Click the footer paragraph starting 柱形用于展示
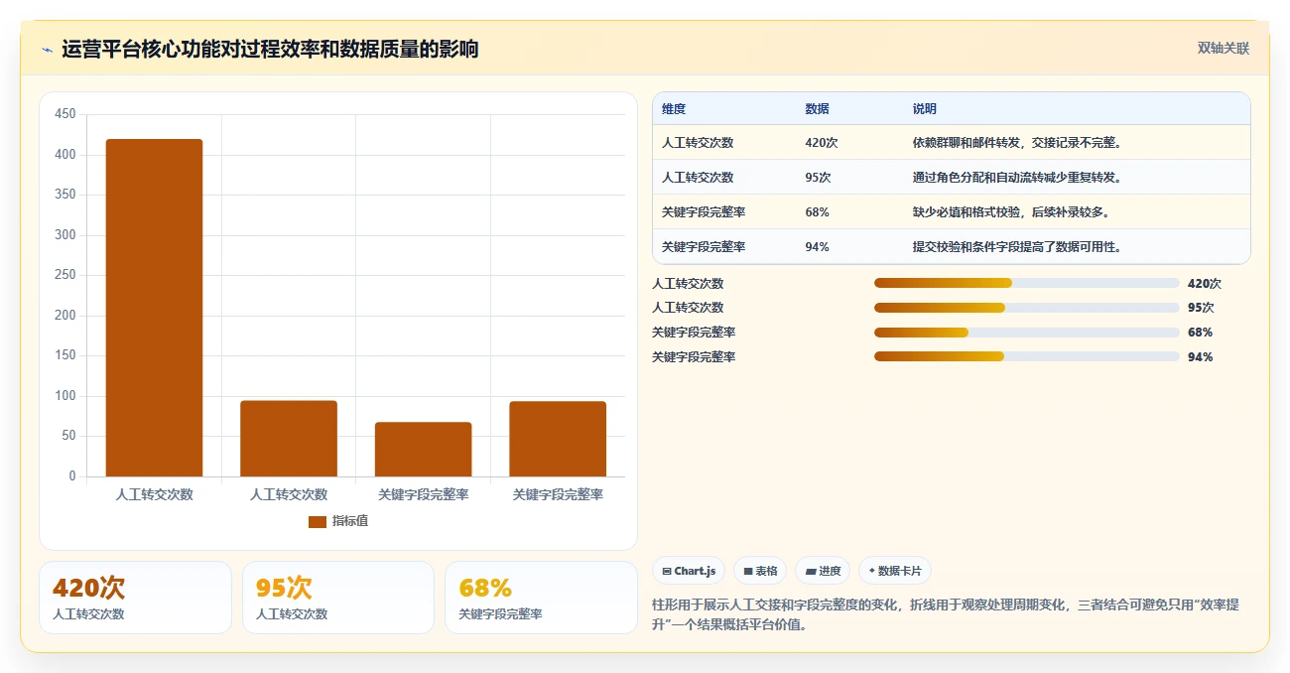The image size is (1290, 673). click(945, 614)
